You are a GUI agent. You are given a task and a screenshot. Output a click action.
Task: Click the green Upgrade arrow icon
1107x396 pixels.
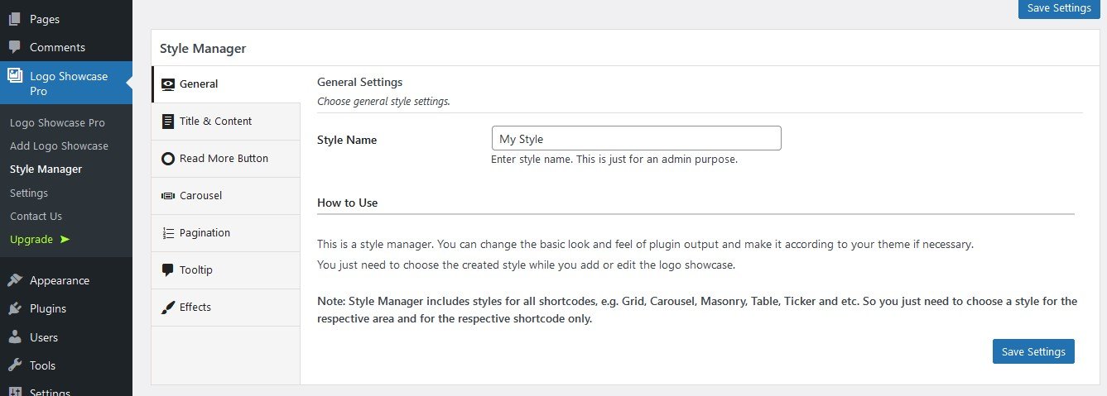pos(65,239)
